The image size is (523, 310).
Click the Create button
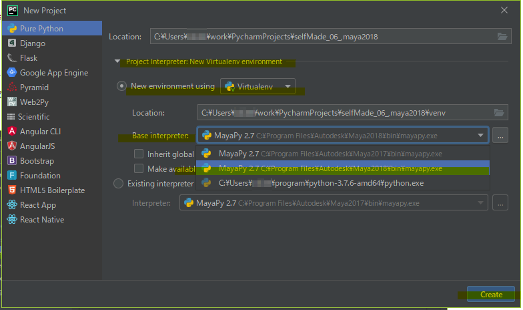(491, 294)
